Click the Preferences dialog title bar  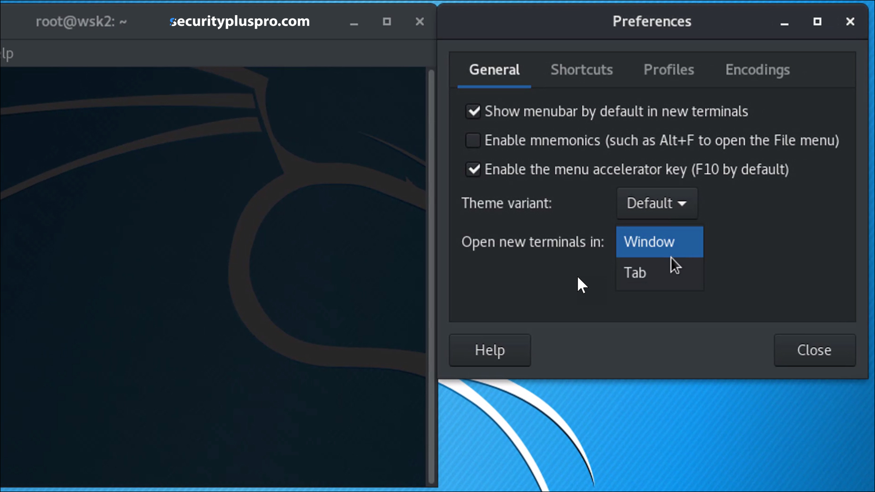[x=652, y=21]
